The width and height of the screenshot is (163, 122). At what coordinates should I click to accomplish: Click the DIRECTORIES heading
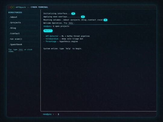[x=15, y=12]
